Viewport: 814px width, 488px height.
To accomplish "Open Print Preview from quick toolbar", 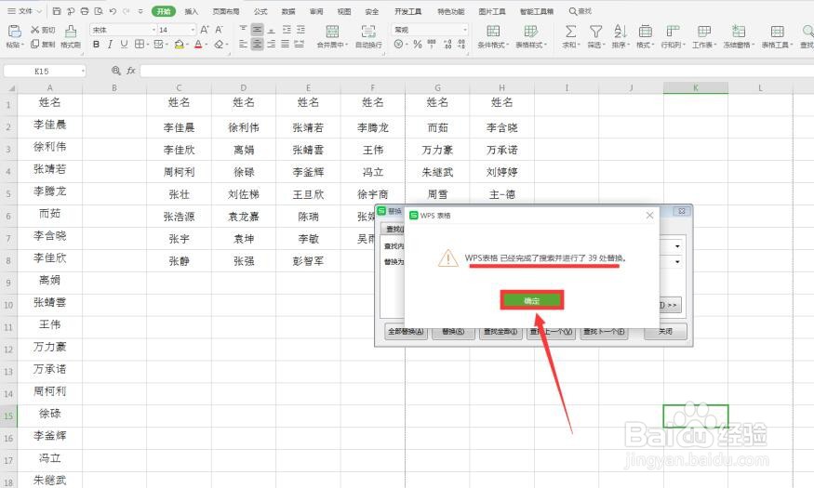I will [99, 11].
